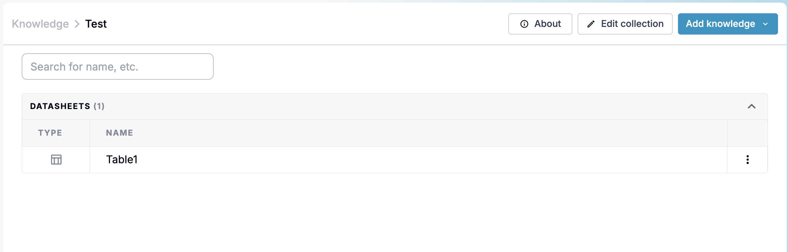Image resolution: width=788 pixels, height=252 pixels.
Task: Open the Table1 datasheet
Action: (122, 160)
